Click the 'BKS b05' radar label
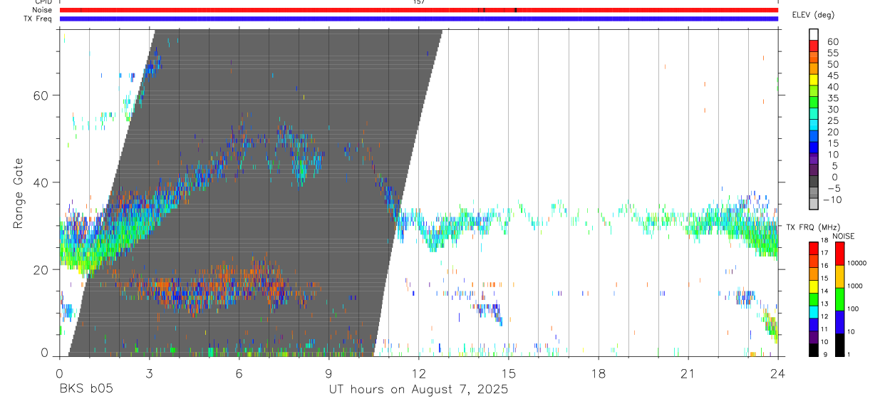 click(x=86, y=389)
